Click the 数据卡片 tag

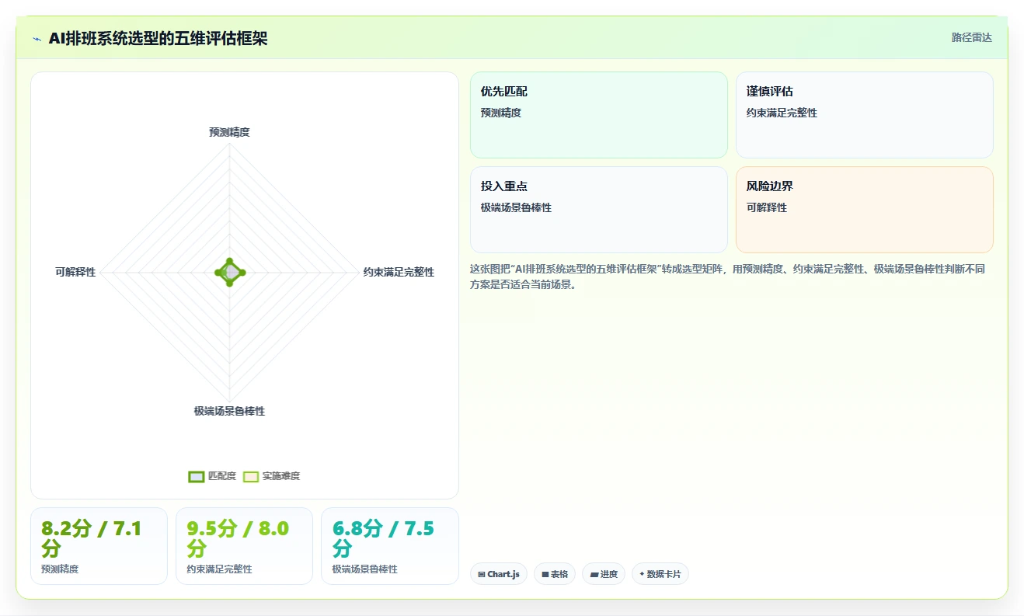(x=660, y=574)
